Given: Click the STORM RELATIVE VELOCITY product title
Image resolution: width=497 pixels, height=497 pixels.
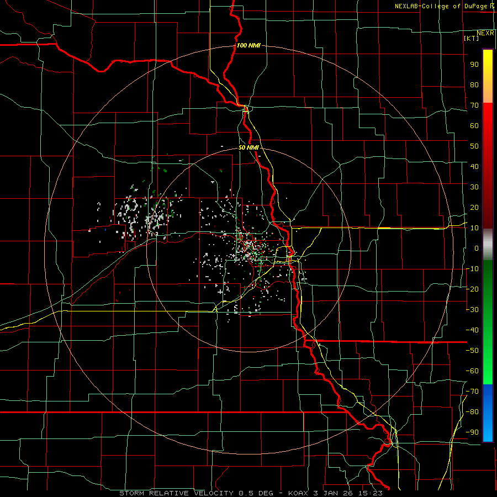Looking at the screenshot, I should coord(177,493).
